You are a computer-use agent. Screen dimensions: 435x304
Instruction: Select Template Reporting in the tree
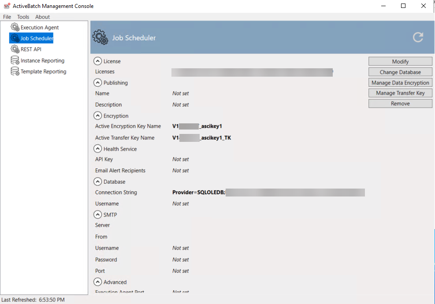point(44,71)
